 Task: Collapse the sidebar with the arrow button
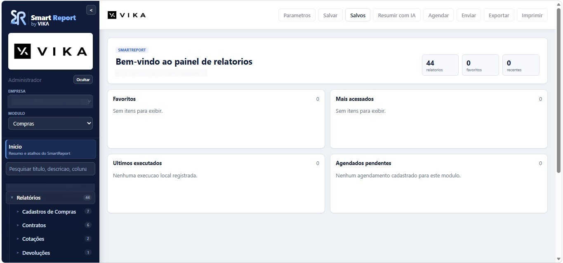91,10
